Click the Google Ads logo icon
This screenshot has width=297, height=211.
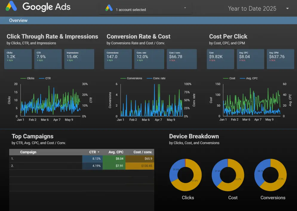click(11, 6)
